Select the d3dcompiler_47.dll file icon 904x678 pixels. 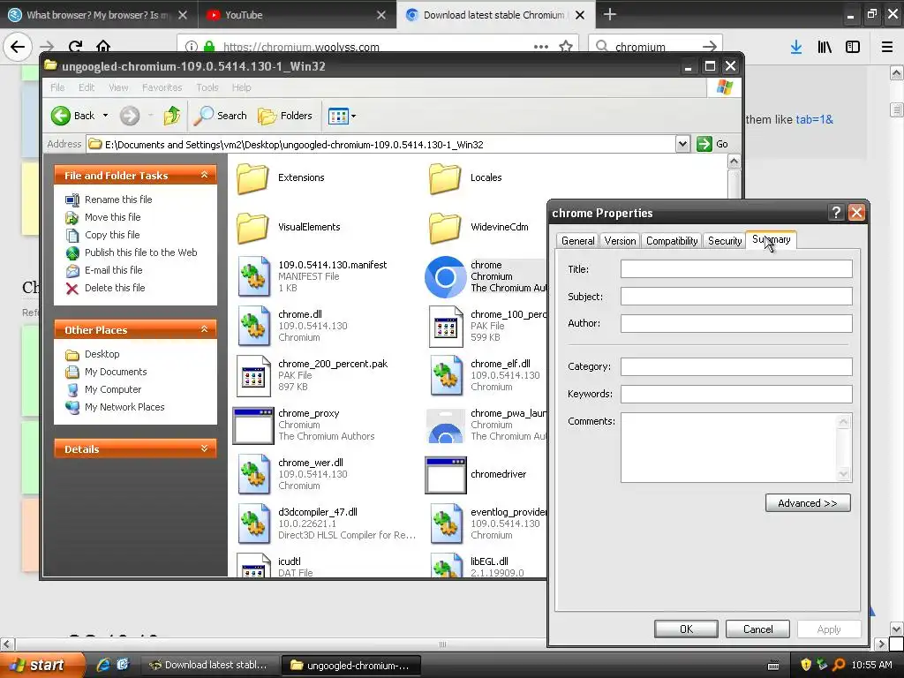pos(253,524)
